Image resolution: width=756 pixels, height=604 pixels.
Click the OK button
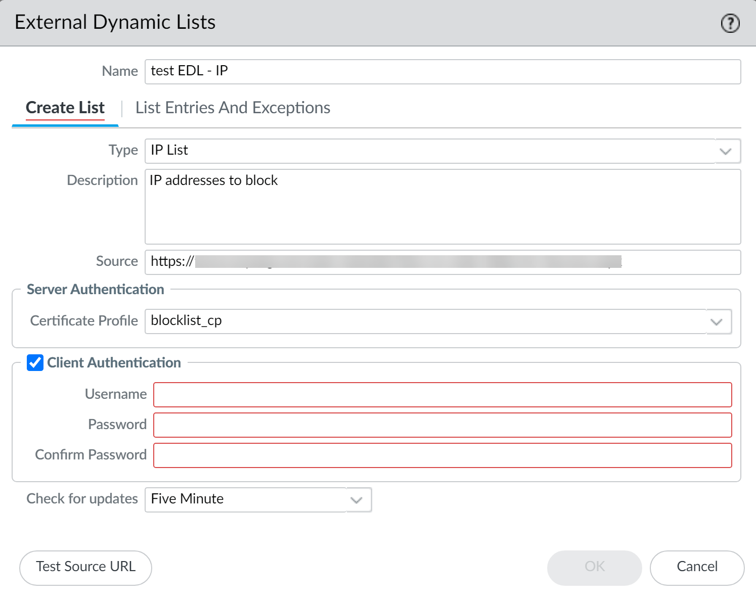click(594, 567)
